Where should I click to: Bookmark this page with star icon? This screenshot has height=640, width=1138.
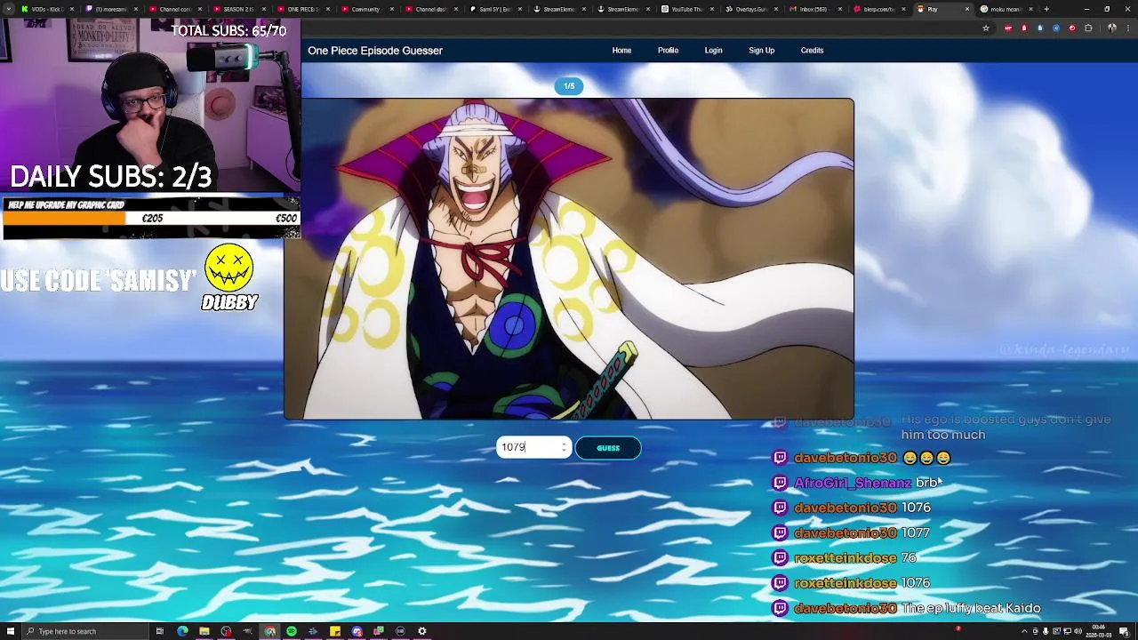coord(985,28)
